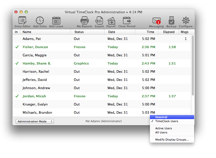216x158 pixels.
Task: Open the Administration Mode dropdown
Action: [x=35, y=121]
